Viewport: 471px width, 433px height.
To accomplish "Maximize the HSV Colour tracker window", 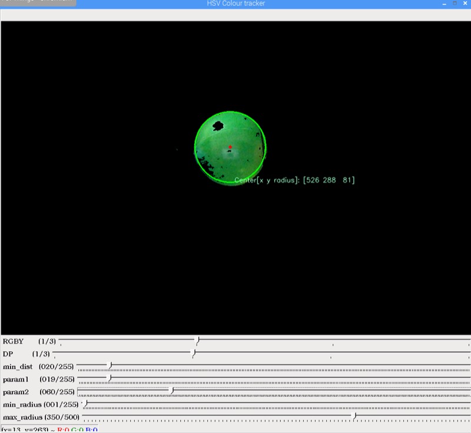I will coord(455,4).
